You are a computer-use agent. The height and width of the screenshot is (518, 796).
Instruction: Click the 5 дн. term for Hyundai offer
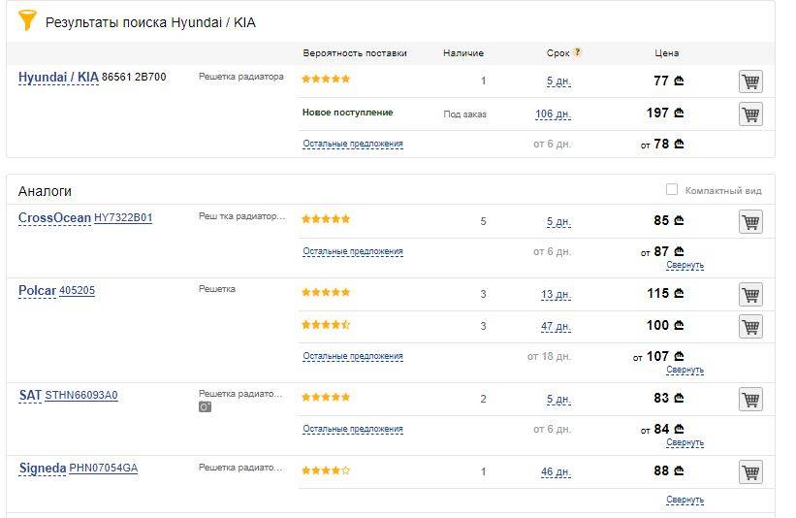(x=558, y=81)
